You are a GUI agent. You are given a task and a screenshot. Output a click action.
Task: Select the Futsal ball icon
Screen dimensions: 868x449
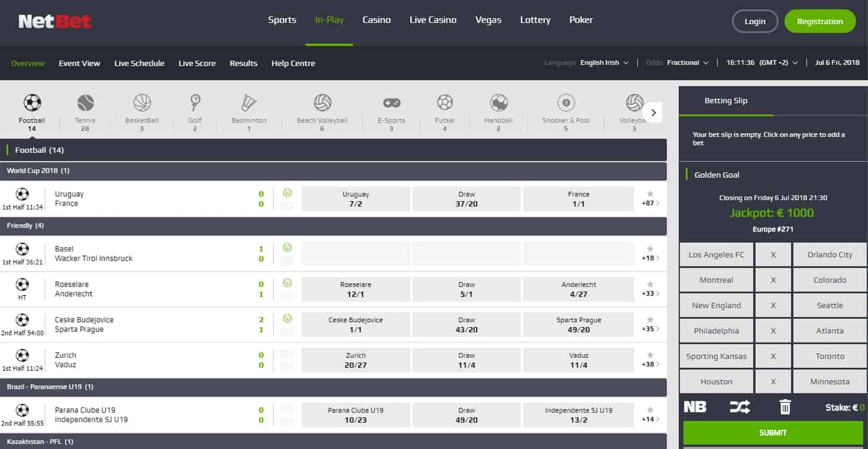pos(445,102)
